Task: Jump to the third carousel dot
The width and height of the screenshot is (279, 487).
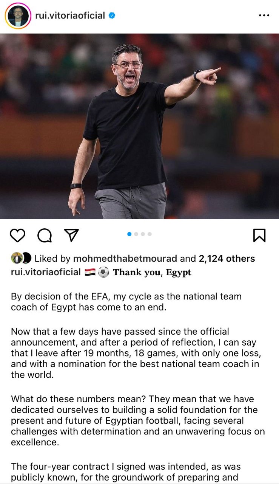Action: pyautogui.click(x=143, y=234)
